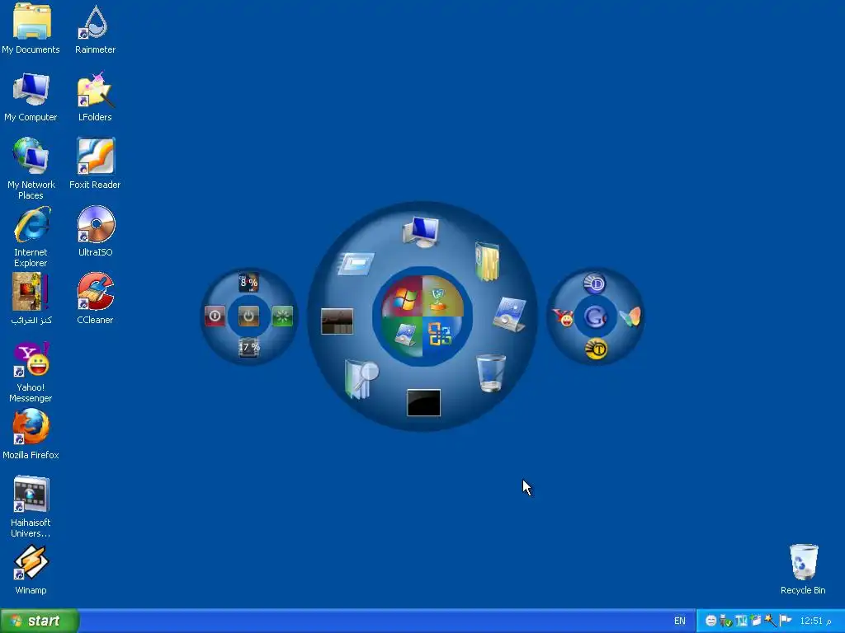Image resolution: width=845 pixels, height=633 pixels.
Task: Open the yellow folders icon in large circle
Action: [487, 261]
